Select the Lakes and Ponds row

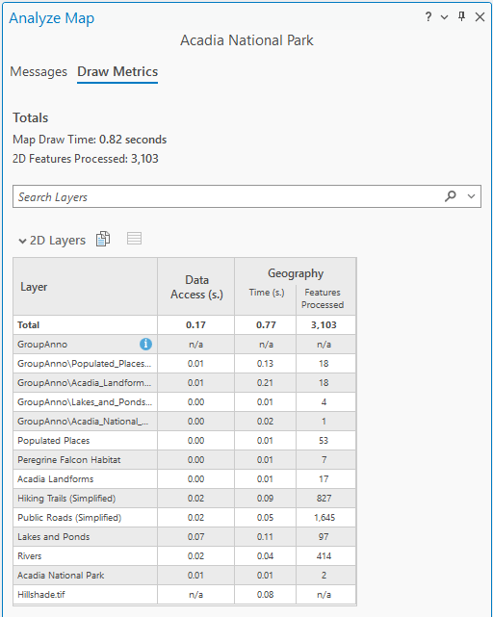tap(185, 537)
